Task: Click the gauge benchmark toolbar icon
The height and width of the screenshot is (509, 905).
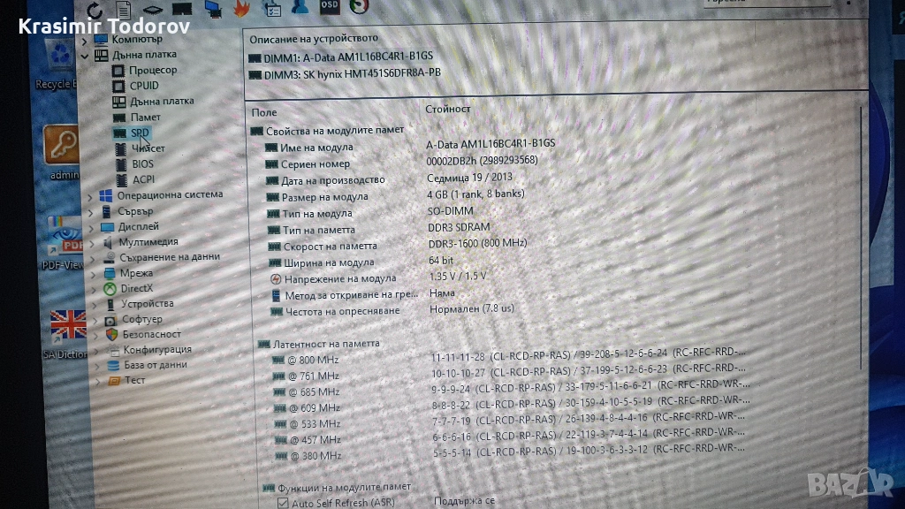Action: (359, 6)
